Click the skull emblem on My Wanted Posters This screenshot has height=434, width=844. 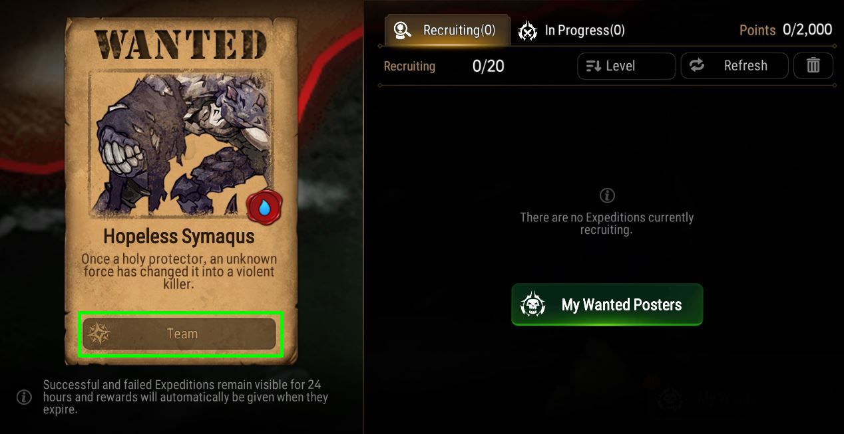(x=532, y=305)
